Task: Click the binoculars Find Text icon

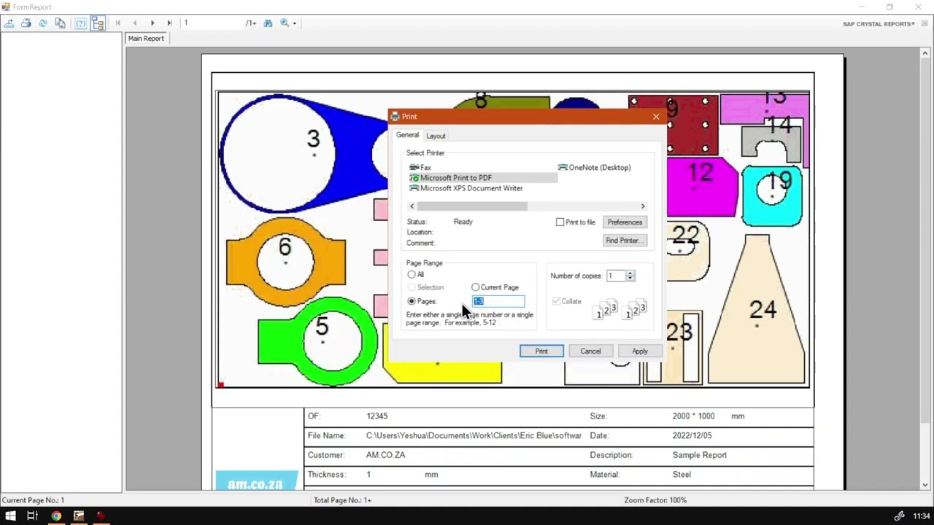Action: click(x=268, y=23)
